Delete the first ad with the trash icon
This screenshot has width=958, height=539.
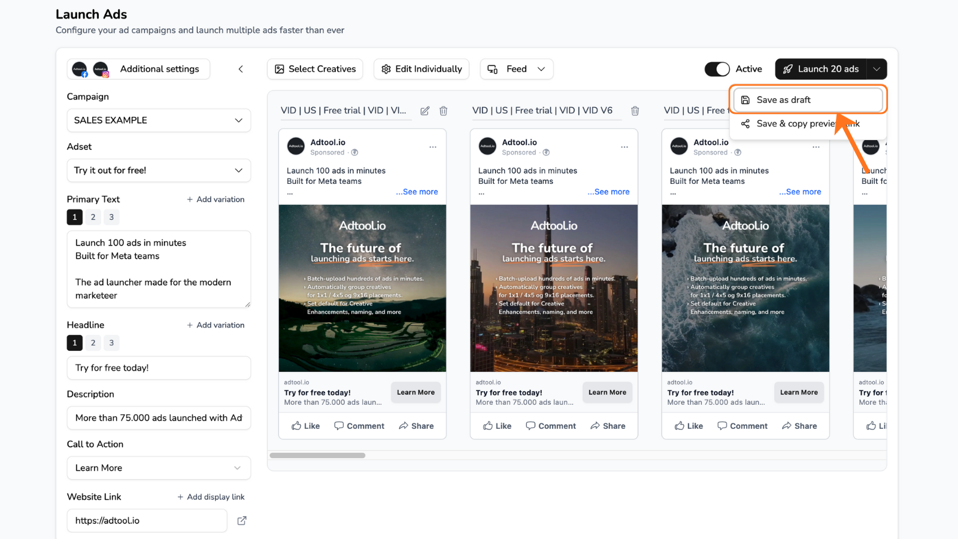pyautogui.click(x=444, y=111)
